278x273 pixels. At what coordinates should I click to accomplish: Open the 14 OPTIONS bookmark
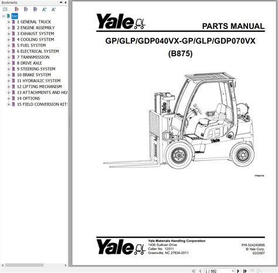click(x=28, y=98)
